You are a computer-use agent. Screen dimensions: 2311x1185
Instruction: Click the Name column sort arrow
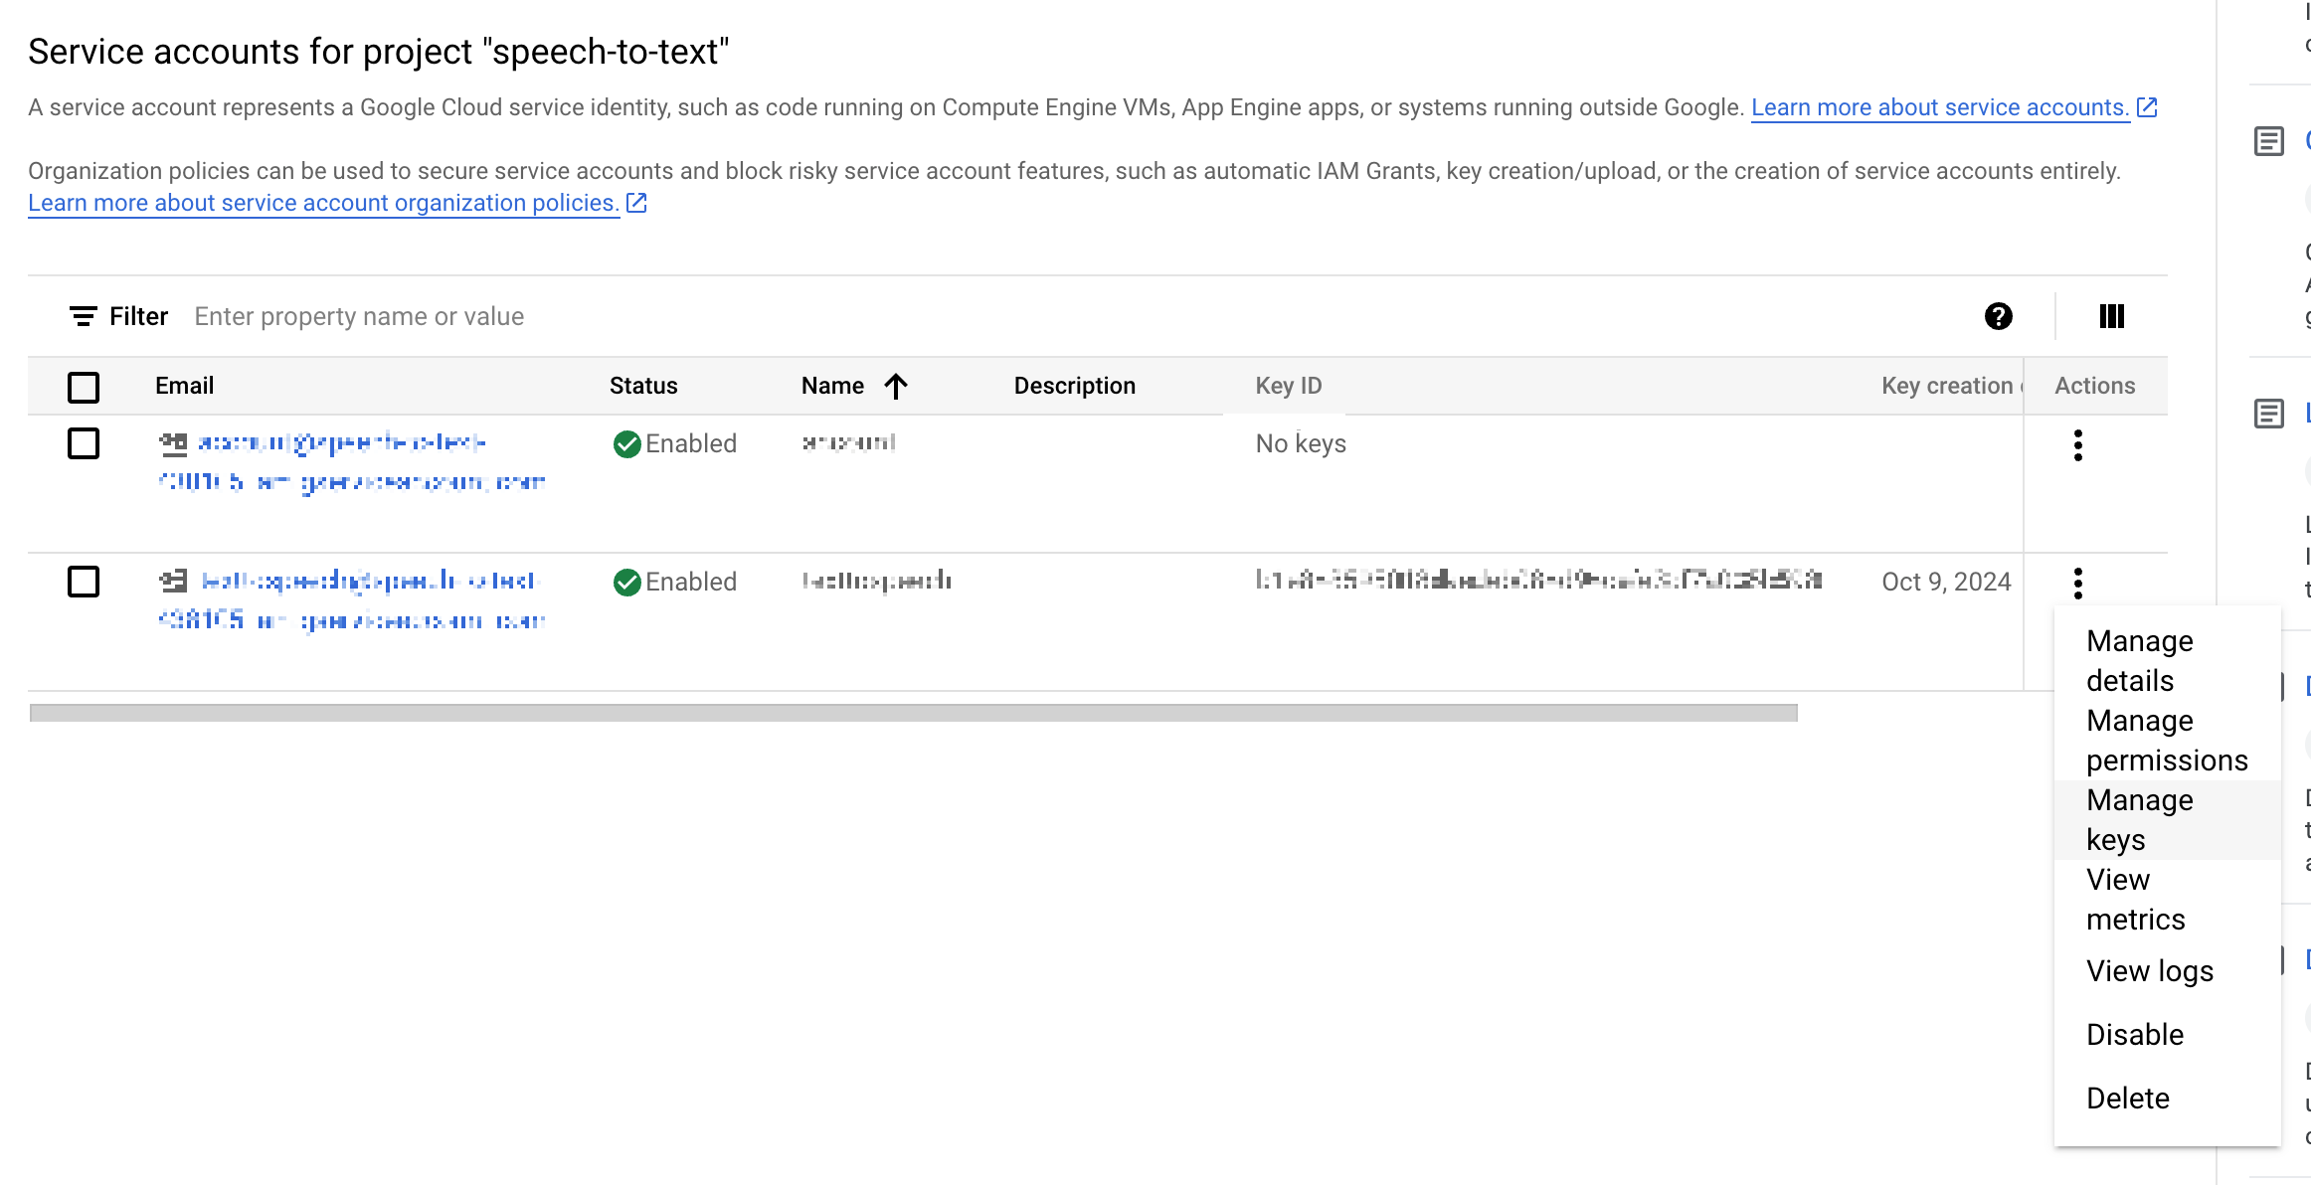click(x=896, y=386)
